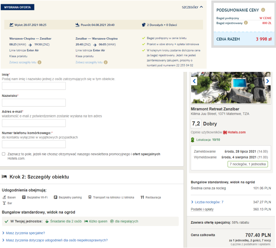
Task: Click the checkmark beside Przelot w obie strony
Action: [x=143, y=44]
